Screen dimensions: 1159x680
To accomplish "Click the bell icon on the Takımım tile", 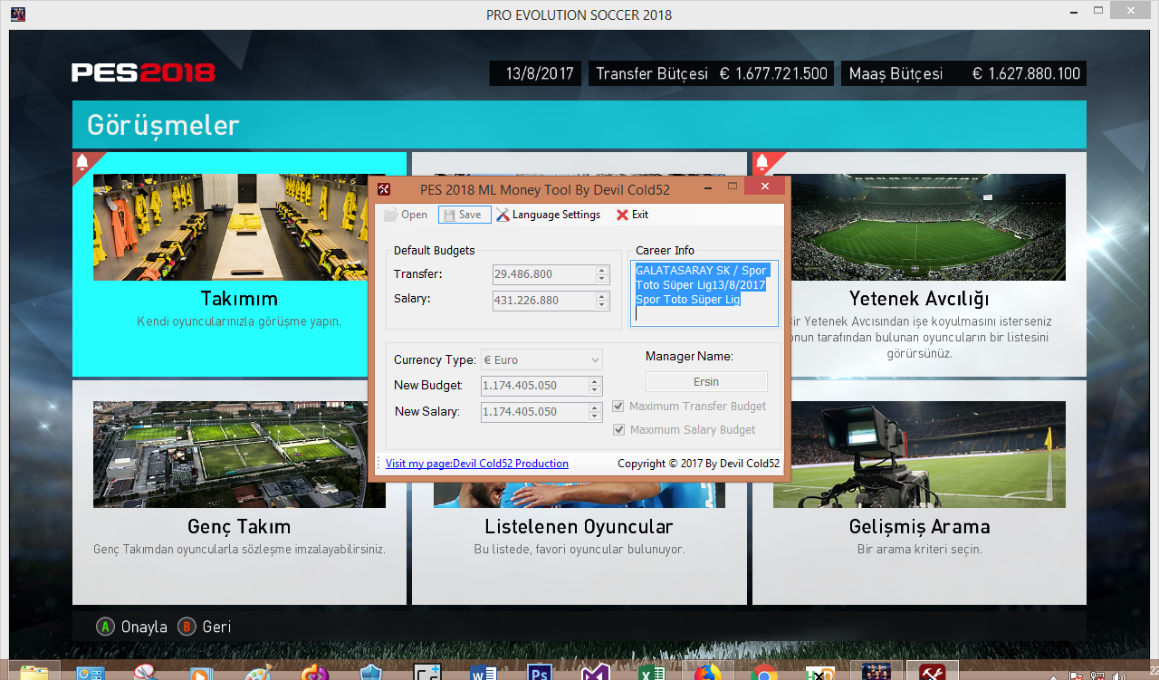I will [82, 163].
